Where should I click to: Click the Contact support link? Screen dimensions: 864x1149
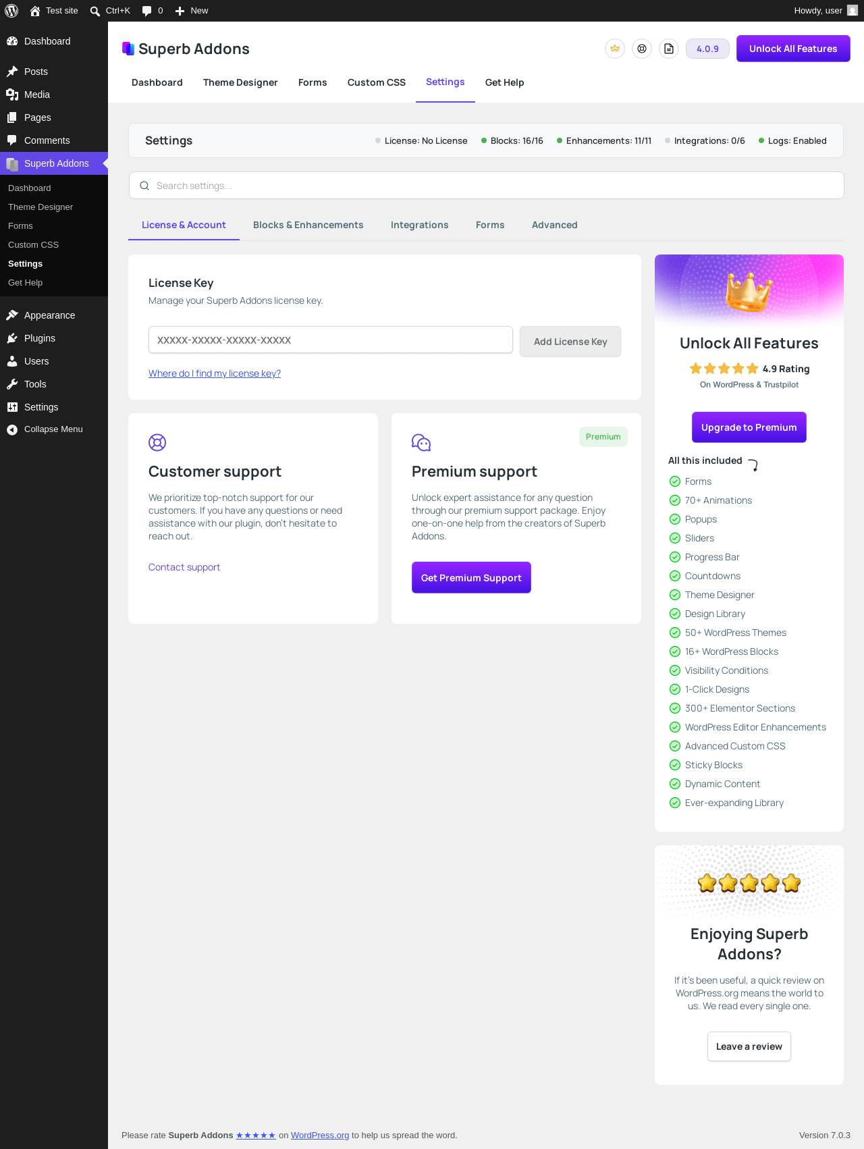184,567
